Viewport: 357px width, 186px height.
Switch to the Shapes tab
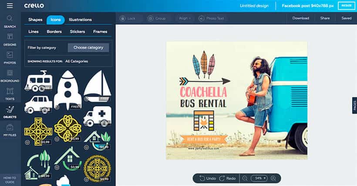(x=35, y=20)
